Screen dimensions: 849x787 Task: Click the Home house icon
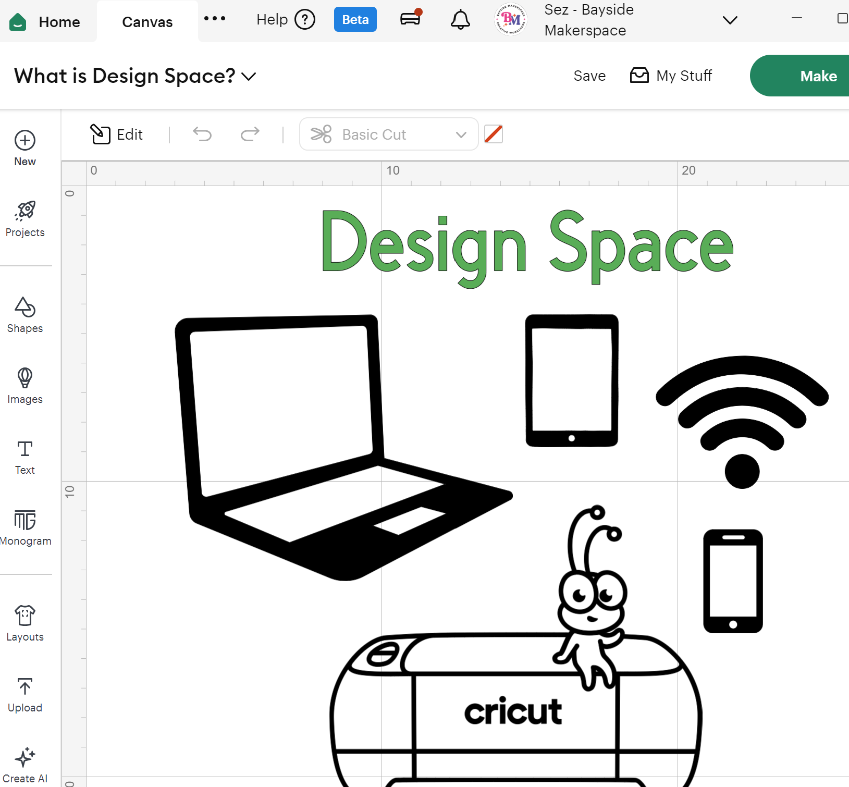point(18,22)
